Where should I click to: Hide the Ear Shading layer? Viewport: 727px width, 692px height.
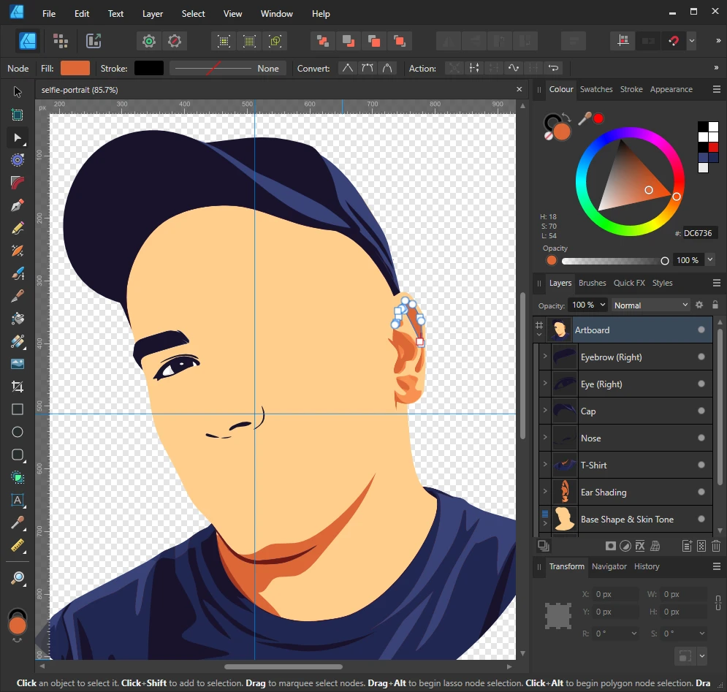click(x=701, y=493)
